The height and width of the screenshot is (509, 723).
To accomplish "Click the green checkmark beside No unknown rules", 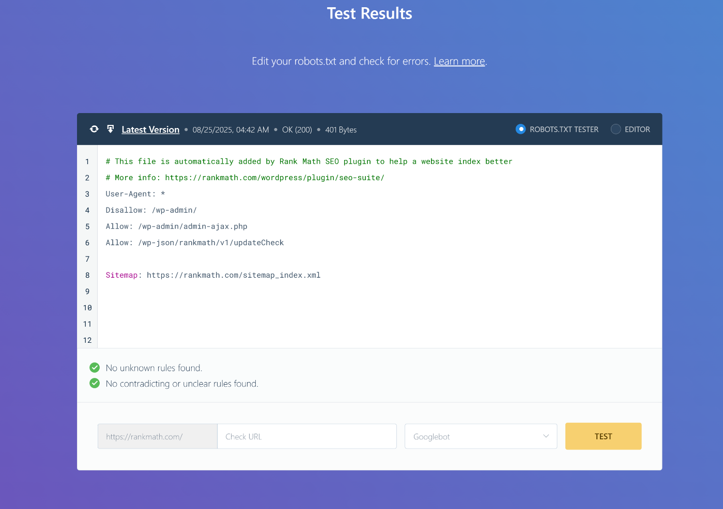I will click(95, 368).
